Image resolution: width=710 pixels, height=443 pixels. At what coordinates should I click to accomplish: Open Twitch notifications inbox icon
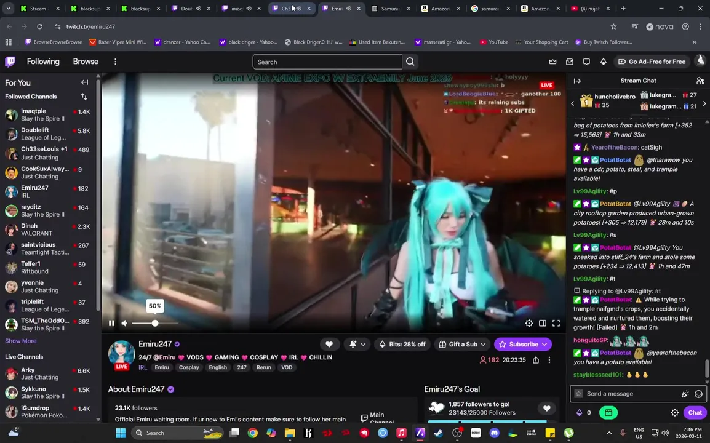[570, 62]
